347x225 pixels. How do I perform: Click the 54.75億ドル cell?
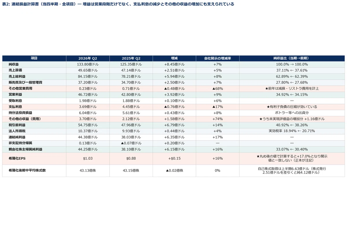click(x=88, y=125)
